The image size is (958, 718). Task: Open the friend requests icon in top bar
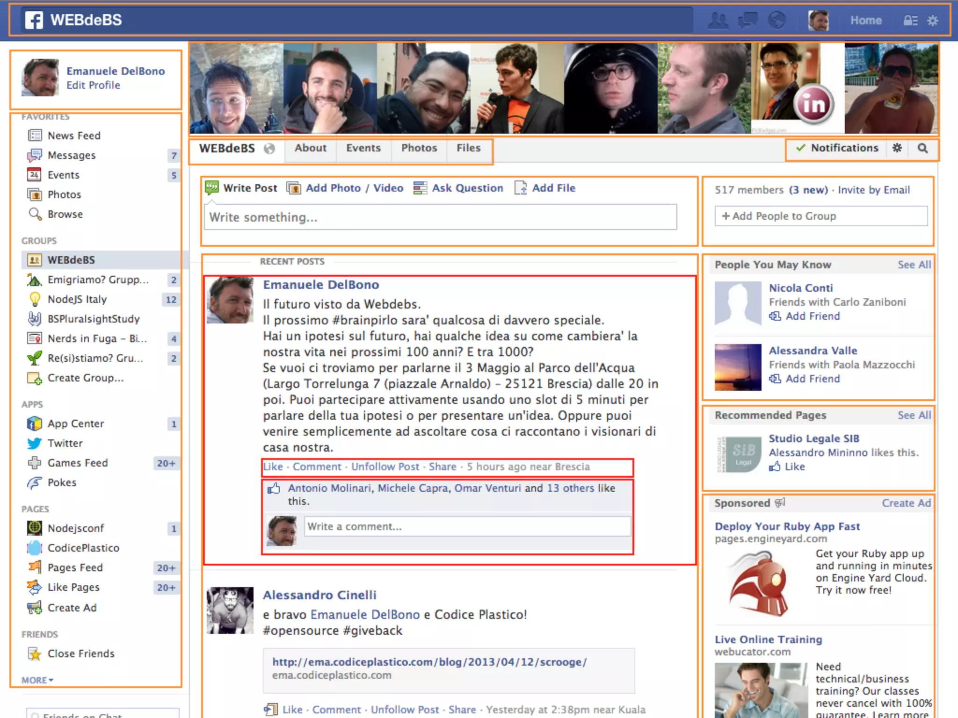point(718,21)
